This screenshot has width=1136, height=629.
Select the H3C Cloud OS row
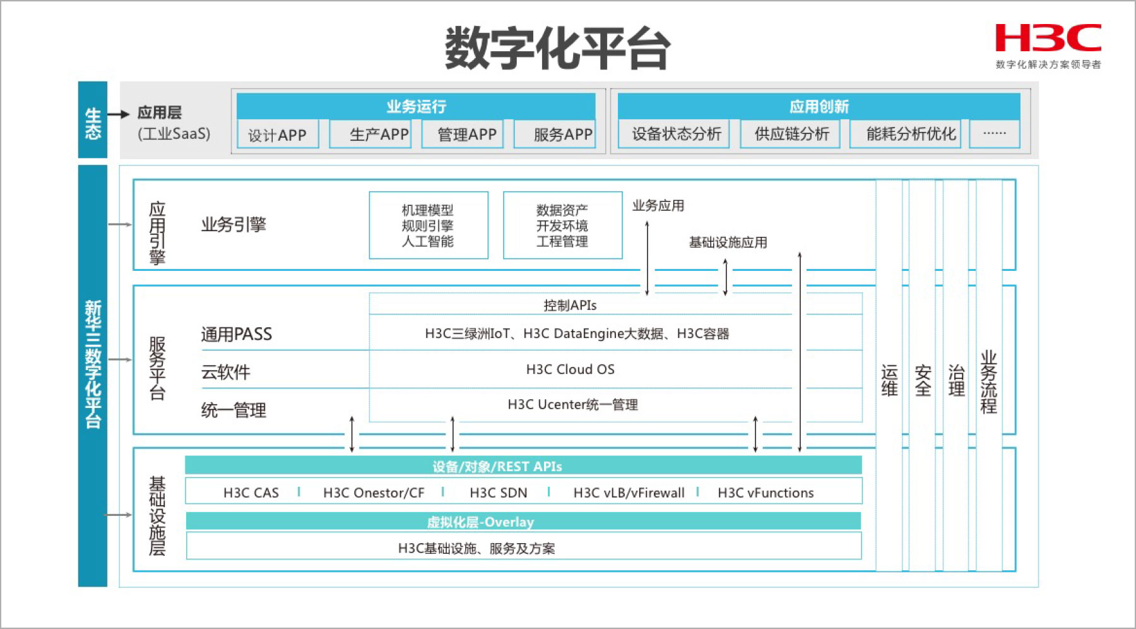pos(570,369)
